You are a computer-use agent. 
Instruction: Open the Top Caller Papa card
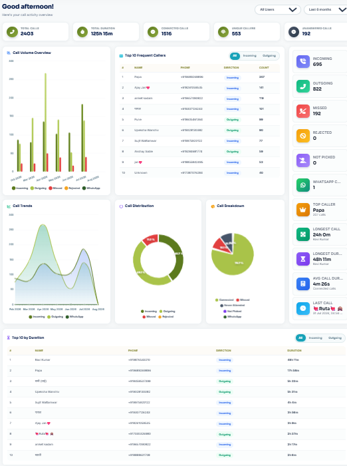(320, 210)
